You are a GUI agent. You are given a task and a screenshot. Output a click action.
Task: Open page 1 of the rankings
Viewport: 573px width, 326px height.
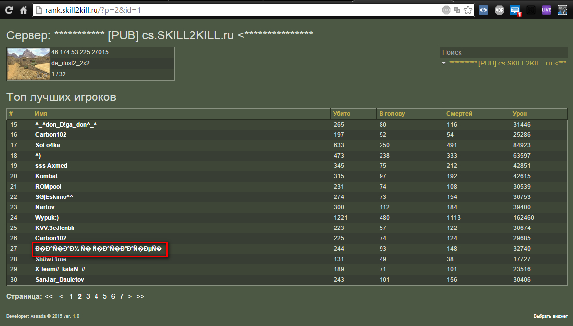pyautogui.click(x=71, y=297)
